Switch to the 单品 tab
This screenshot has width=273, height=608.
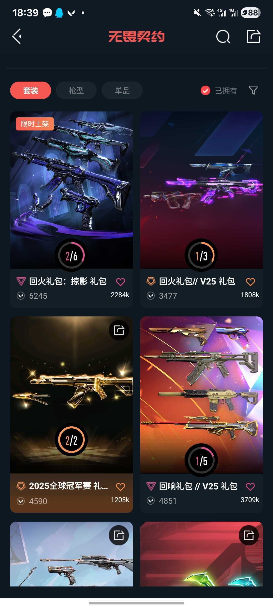click(122, 90)
